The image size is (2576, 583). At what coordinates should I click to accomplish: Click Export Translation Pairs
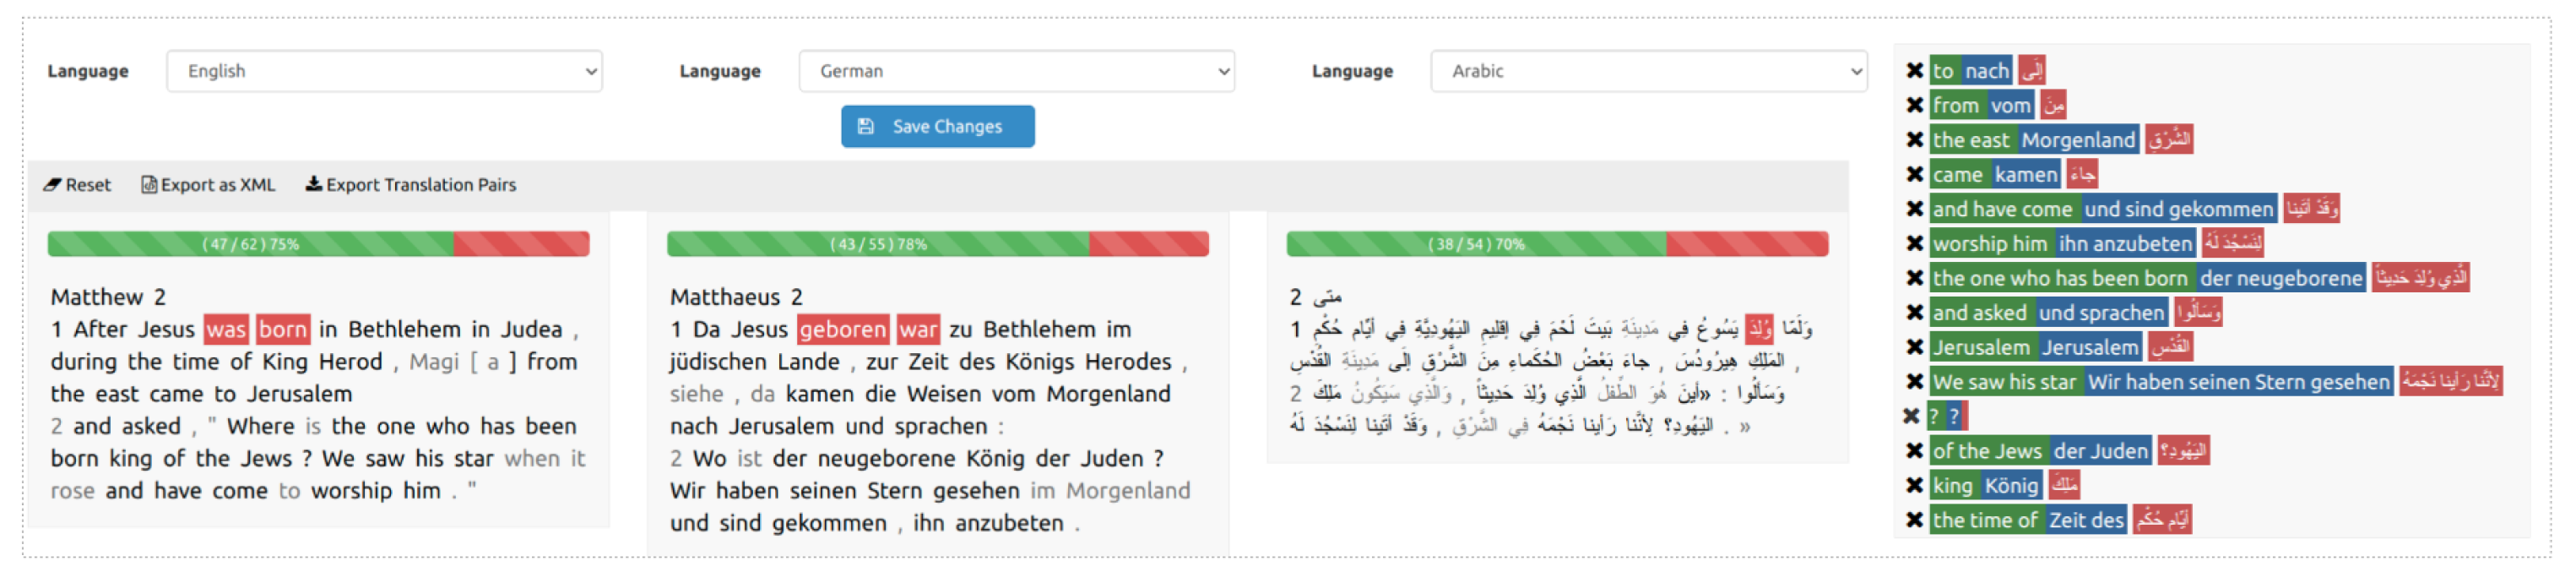pos(411,185)
